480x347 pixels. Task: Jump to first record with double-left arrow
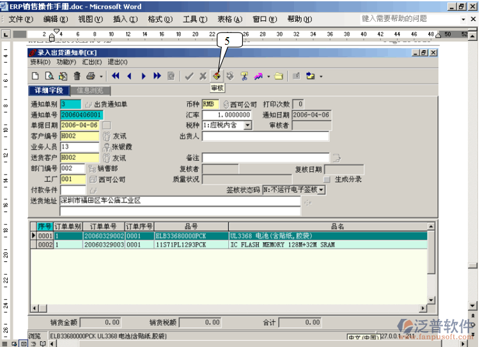pyautogui.click(x=116, y=76)
